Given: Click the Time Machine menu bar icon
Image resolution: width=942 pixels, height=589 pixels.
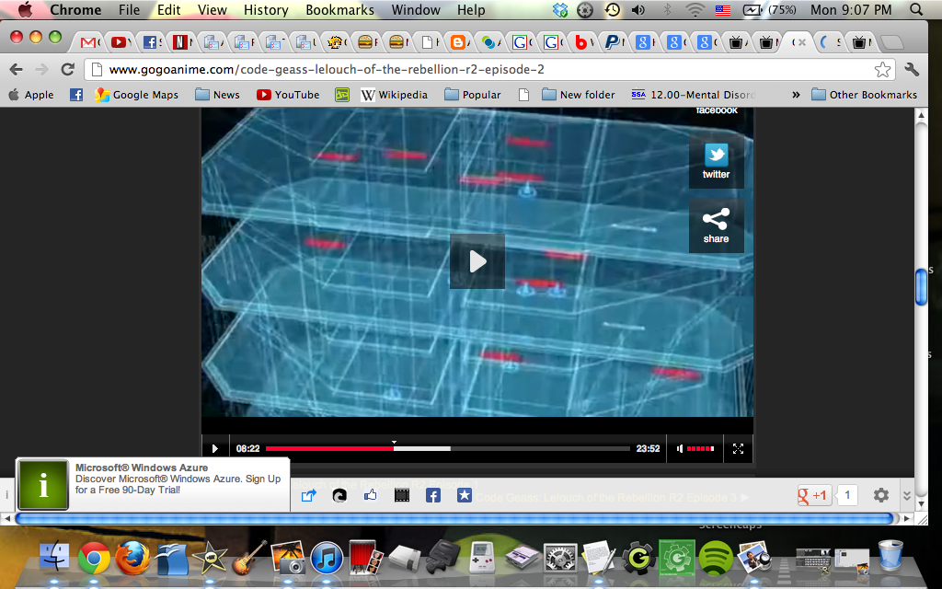Looking at the screenshot, I should tap(612, 9).
